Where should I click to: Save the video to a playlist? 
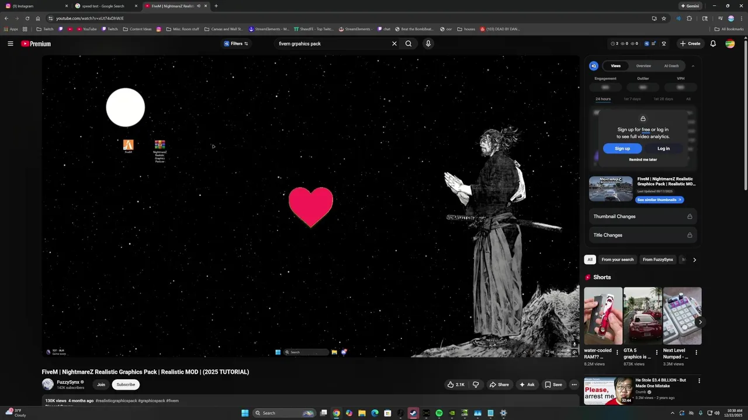point(553,385)
